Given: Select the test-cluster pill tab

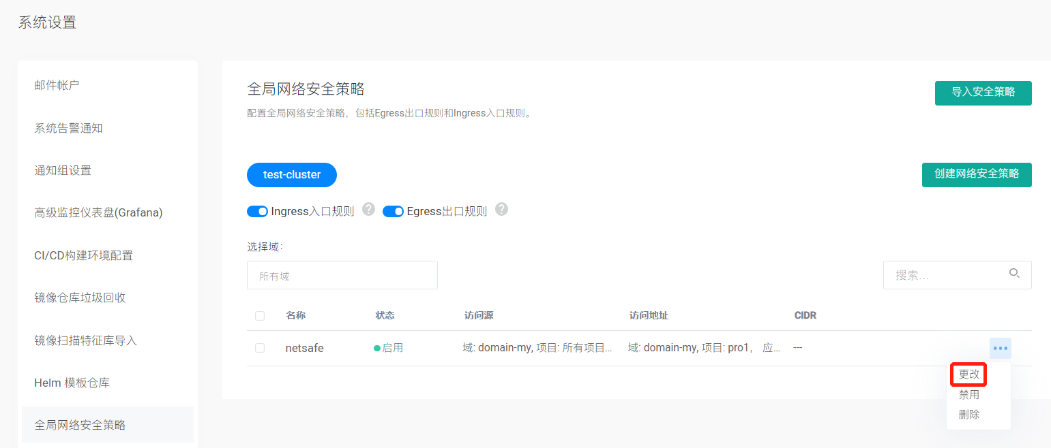Looking at the screenshot, I should [292, 175].
